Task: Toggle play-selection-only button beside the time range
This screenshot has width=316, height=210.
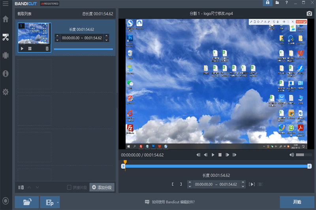Action: point(252,184)
